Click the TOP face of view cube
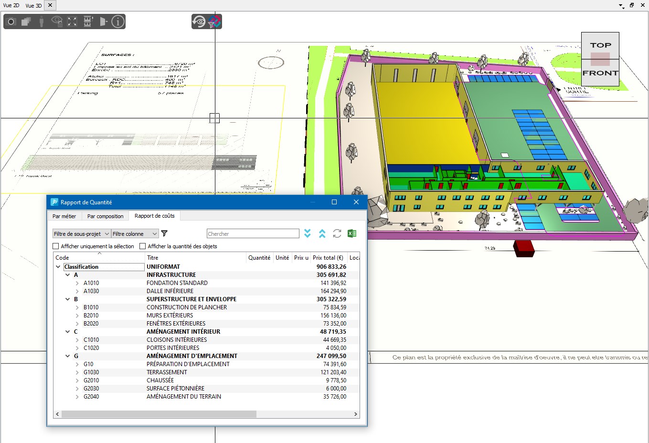Image resolution: width=649 pixels, height=443 pixels. [x=600, y=45]
